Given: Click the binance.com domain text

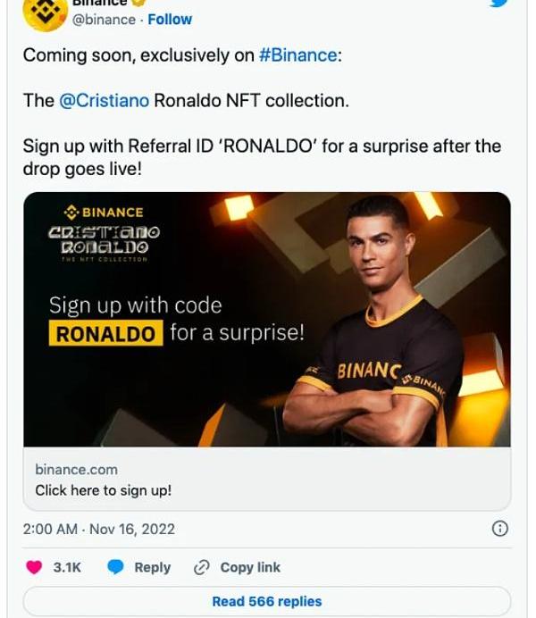Looking at the screenshot, I should 76,469.
